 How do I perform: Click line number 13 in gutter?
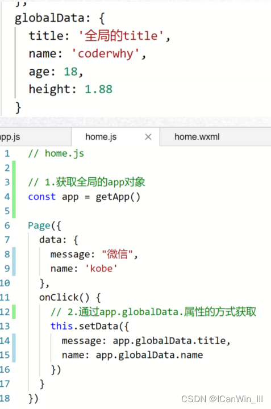(5, 326)
